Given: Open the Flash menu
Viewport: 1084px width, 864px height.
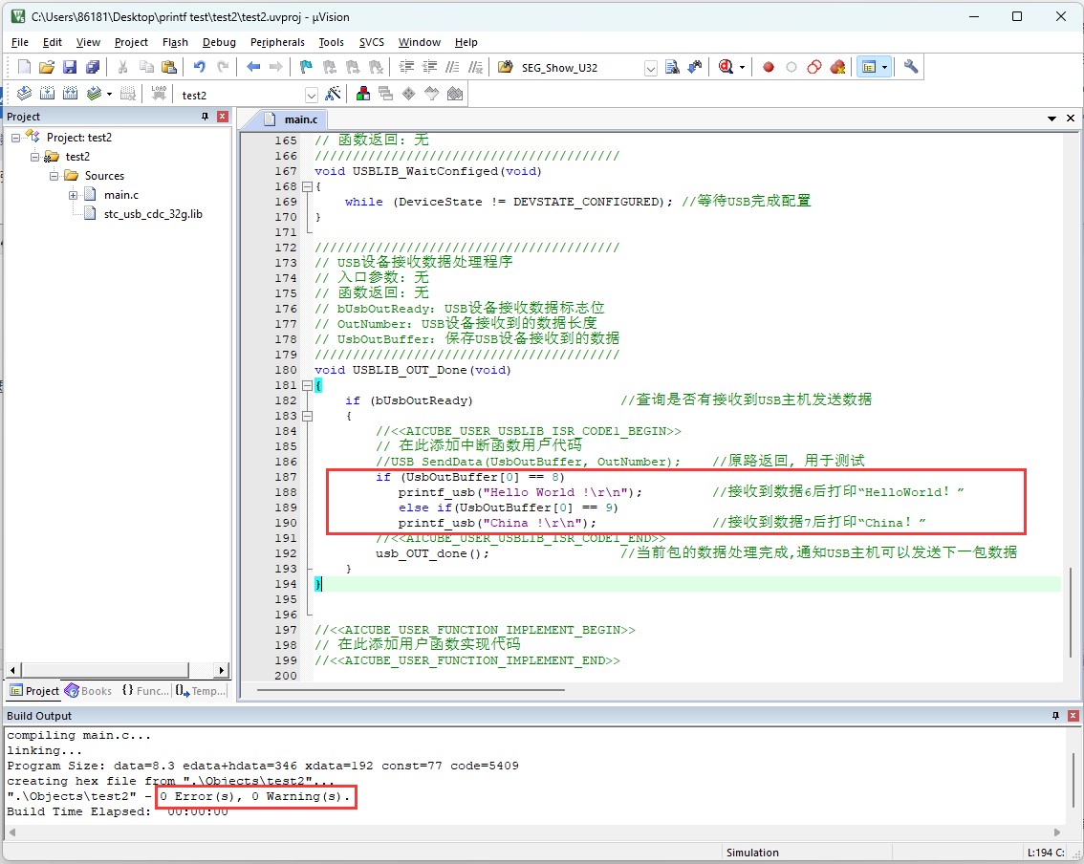Looking at the screenshot, I should click(x=175, y=42).
